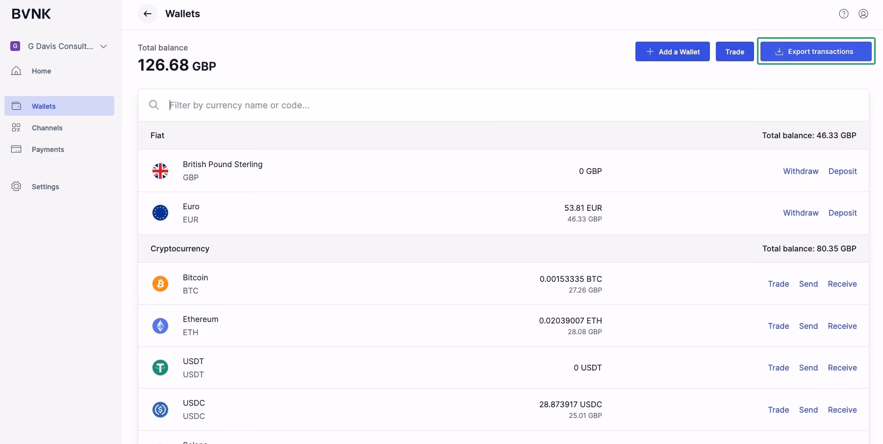Screen dimensions: 883x444
Task: Click the British Pound flag icon
Action: click(x=160, y=171)
